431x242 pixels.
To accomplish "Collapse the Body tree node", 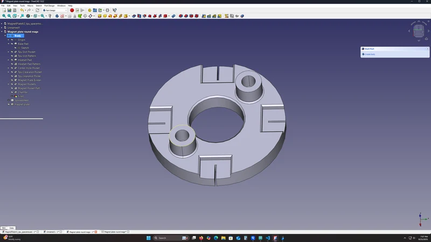I will pos(5,35).
